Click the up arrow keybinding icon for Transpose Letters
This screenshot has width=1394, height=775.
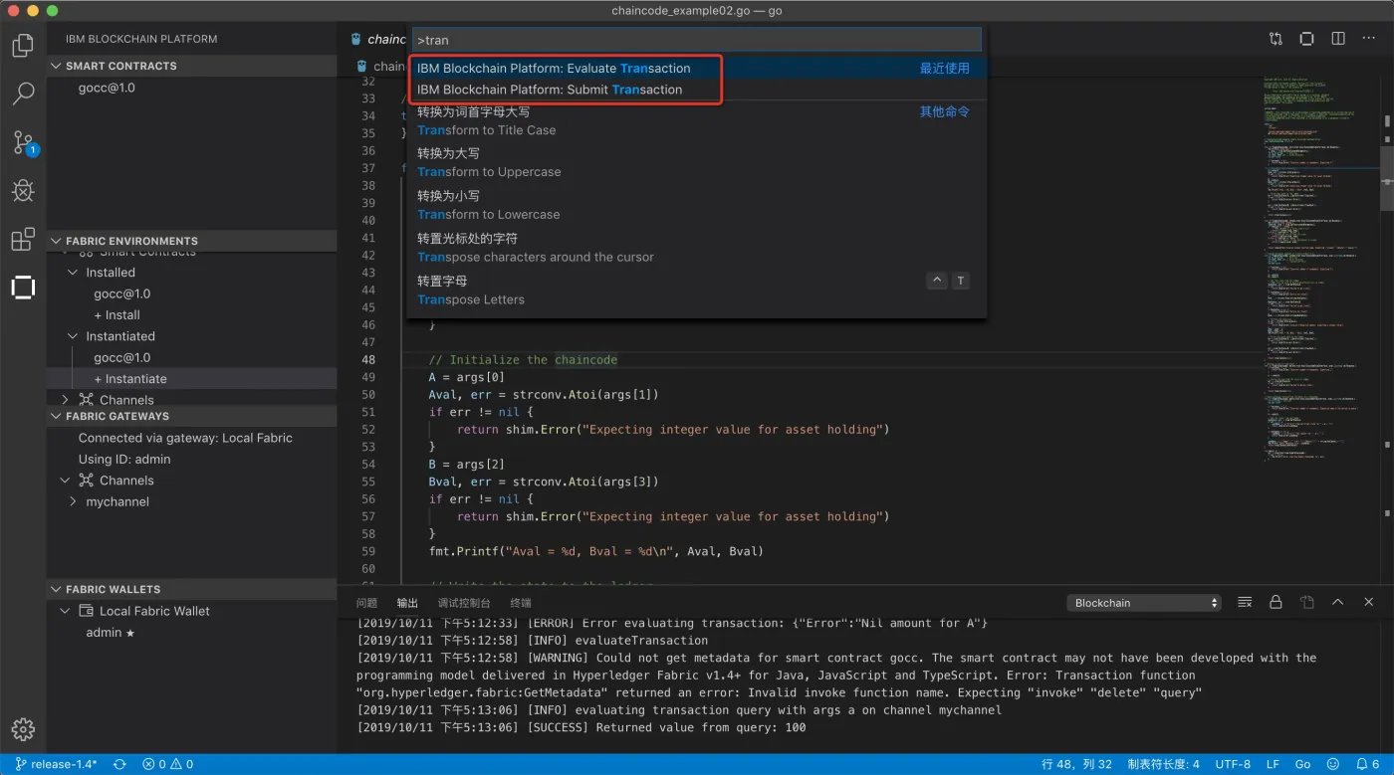937,281
